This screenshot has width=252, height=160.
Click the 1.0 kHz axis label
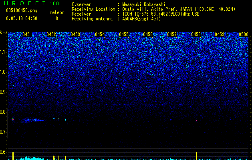coord(3,72)
